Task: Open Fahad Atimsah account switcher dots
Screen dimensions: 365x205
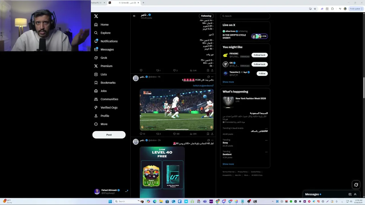Action: [126, 191]
